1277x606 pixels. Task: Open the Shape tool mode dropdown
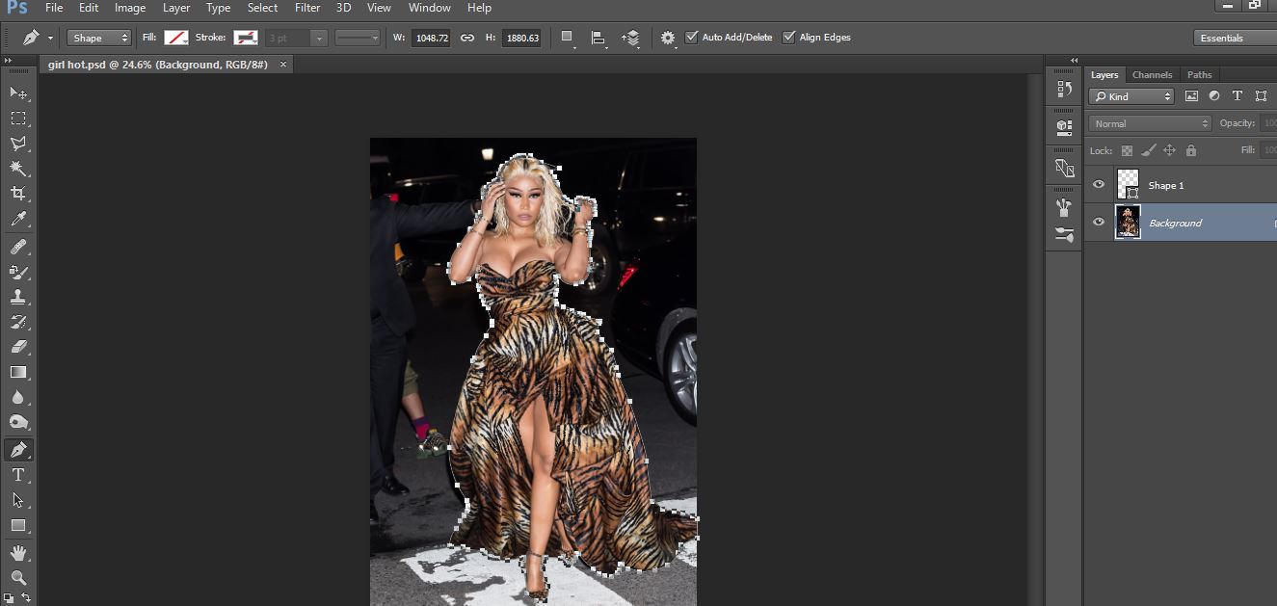pos(99,38)
